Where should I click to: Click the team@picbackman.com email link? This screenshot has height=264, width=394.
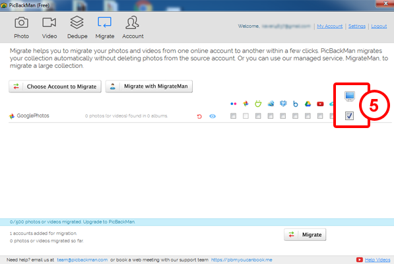82,260
